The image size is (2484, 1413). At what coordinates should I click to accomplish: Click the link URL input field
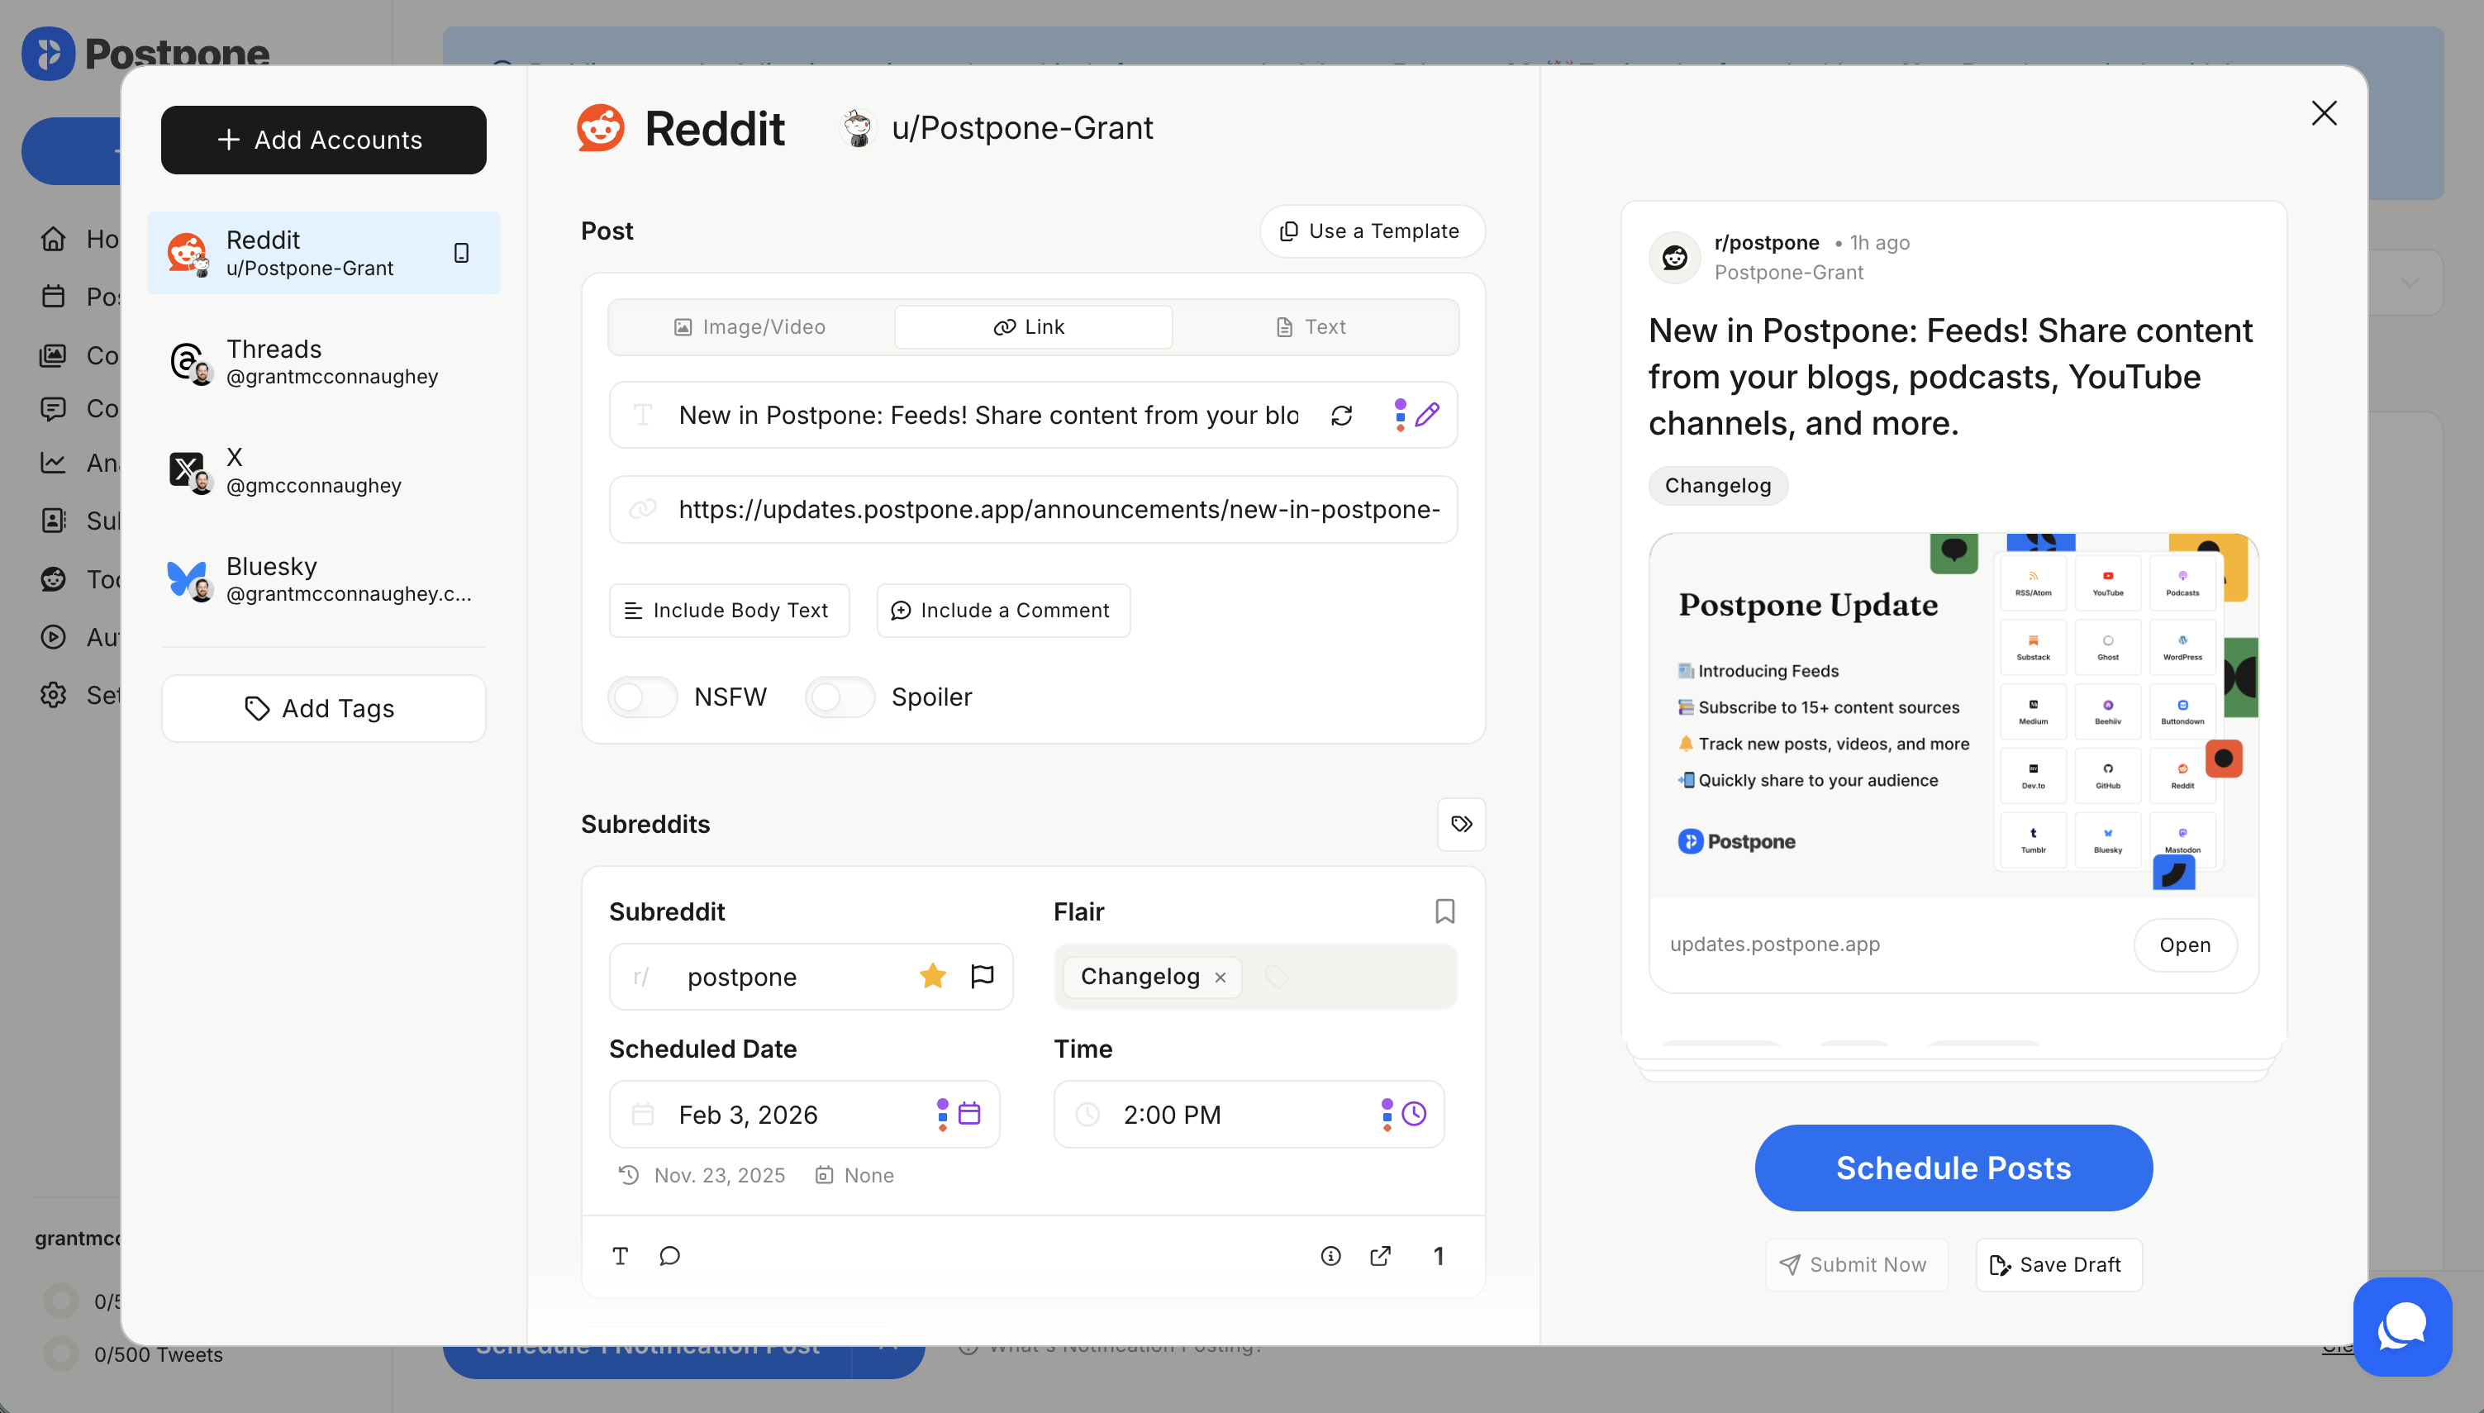coord(1058,510)
